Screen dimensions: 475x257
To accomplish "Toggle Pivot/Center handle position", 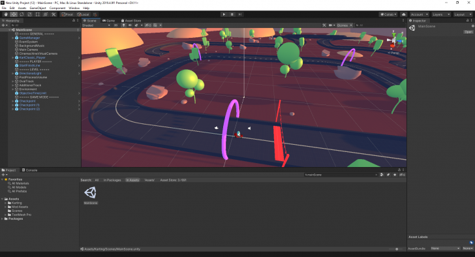I will click(67, 14).
